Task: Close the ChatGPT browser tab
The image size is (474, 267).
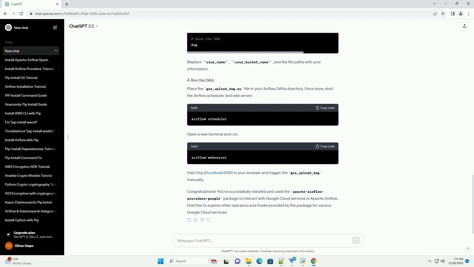Action: 57,4
